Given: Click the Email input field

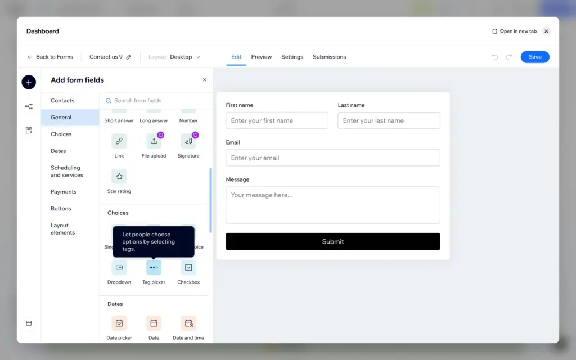Looking at the screenshot, I should click(x=333, y=157).
